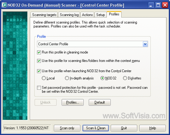Image resolution: width=170 pixels, height=135 pixels.
Task: Go to the Actions tab
Action: 87,15
